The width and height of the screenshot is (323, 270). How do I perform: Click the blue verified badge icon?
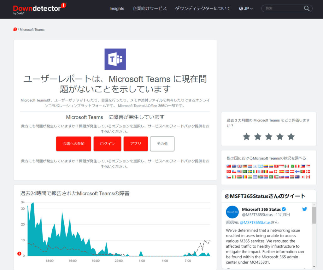284,209
